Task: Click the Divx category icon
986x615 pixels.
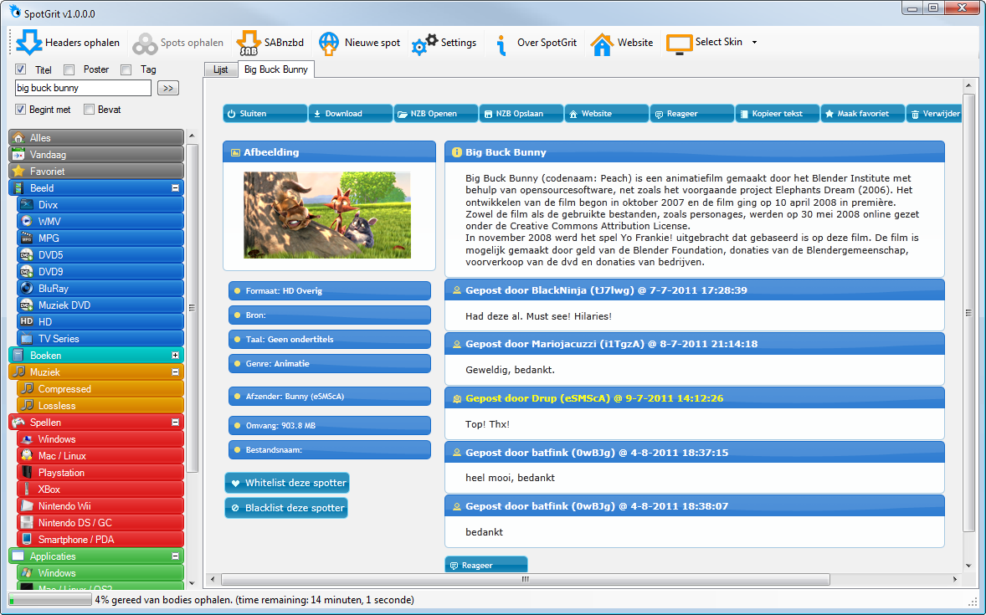Action: pyautogui.click(x=27, y=204)
